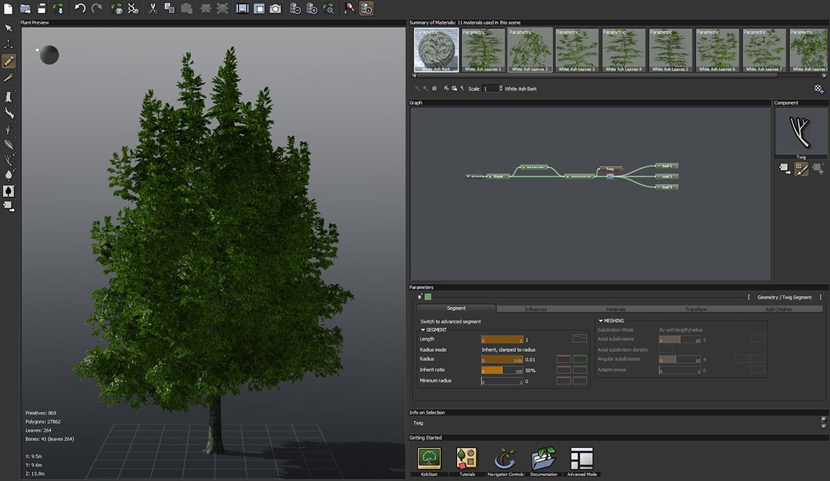This screenshot has height=481, width=830.
Task: Open the Tutorials icon
Action: coord(467,460)
